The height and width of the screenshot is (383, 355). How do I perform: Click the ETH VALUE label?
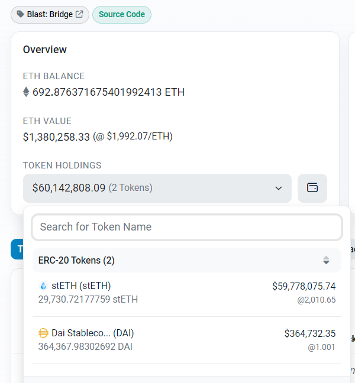(x=47, y=121)
